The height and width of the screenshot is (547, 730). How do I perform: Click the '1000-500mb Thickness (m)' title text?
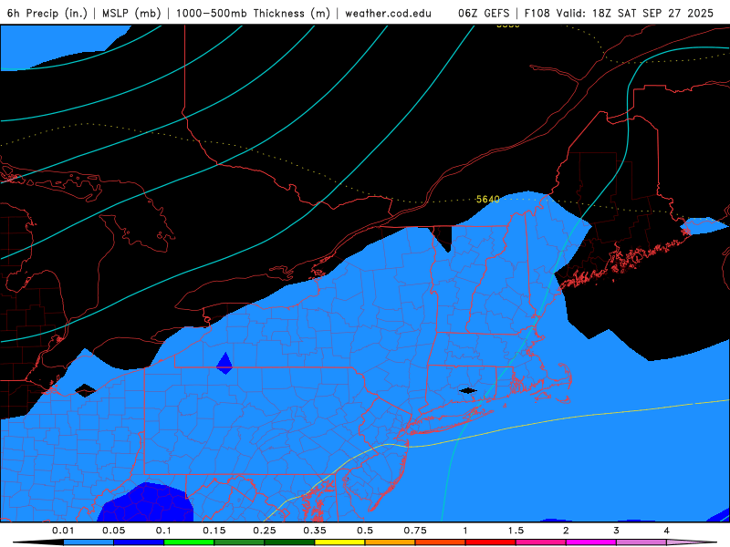coord(253,13)
